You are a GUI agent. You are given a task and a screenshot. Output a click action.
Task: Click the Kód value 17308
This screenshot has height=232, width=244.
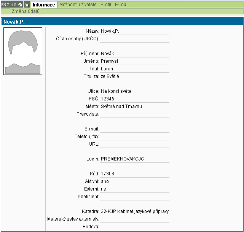point(107,174)
